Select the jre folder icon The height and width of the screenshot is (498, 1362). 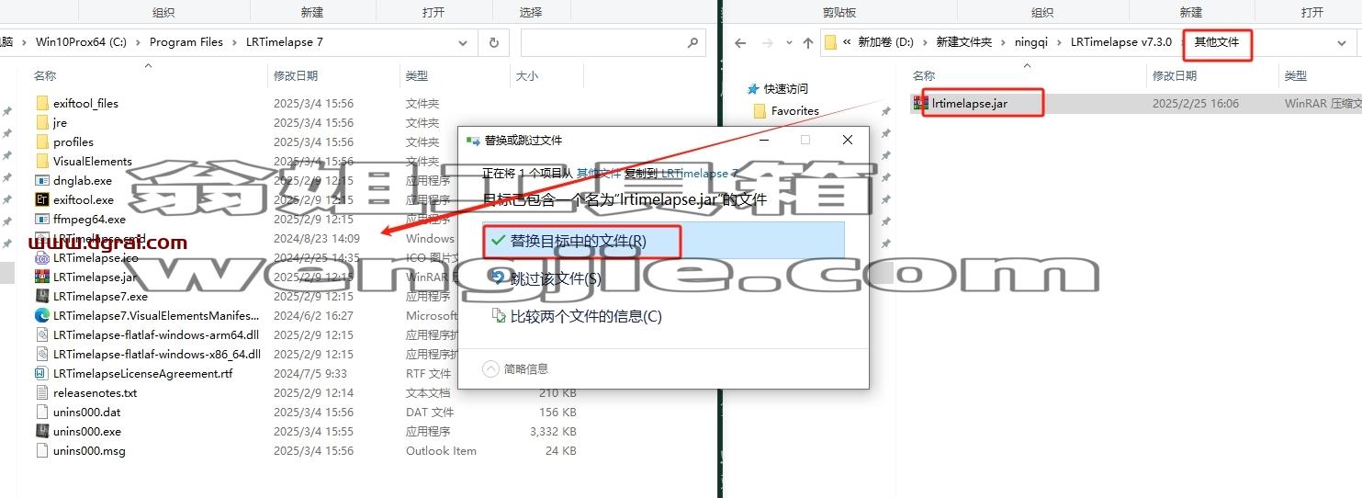(41, 122)
